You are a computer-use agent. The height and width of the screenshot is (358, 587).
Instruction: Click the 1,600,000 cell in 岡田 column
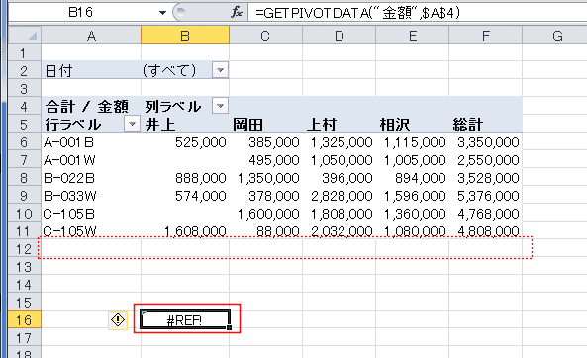coord(265,214)
